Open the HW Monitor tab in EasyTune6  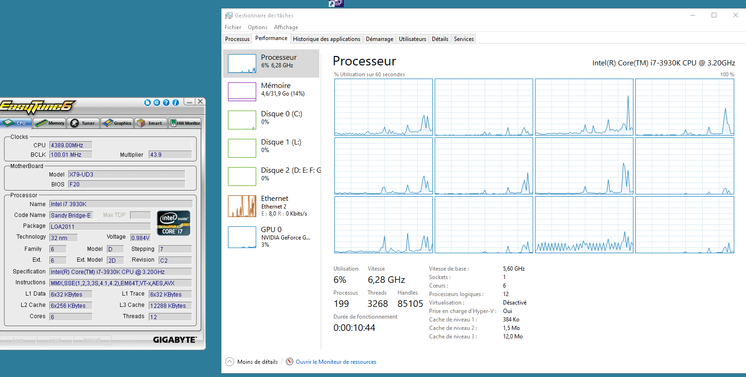[x=185, y=123]
